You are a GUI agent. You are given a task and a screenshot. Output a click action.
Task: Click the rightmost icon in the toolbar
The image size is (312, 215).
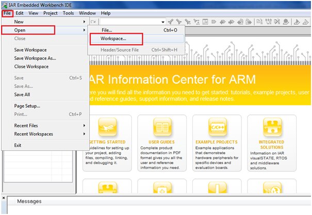tap(307, 22)
